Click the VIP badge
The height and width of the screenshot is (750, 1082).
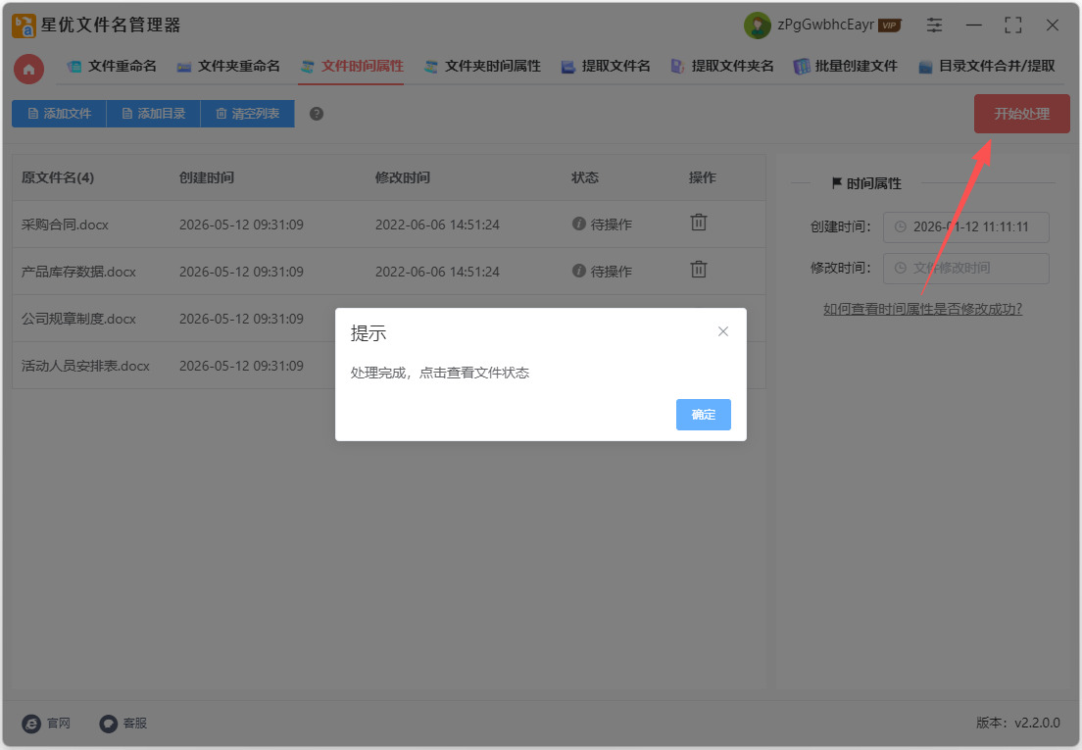(890, 25)
